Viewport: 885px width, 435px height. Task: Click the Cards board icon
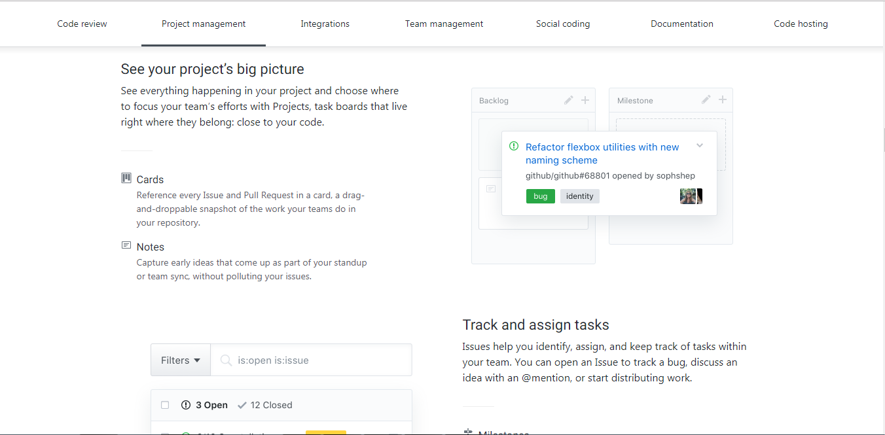tap(126, 179)
